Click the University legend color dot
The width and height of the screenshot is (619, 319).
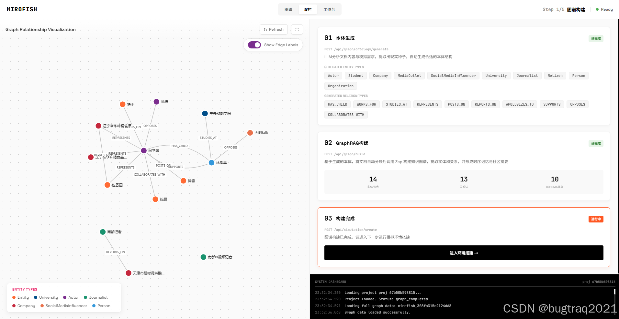click(36, 297)
